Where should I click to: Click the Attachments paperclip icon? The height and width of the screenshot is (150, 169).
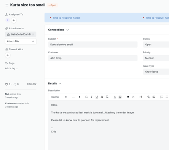[6, 29]
